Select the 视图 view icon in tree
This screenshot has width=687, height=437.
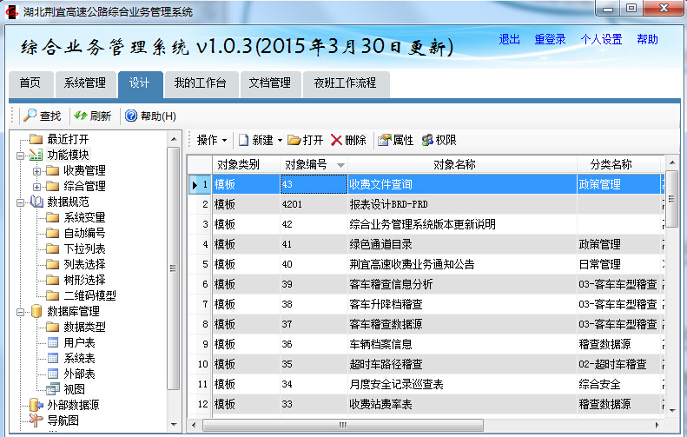click(x=53, y=388)
